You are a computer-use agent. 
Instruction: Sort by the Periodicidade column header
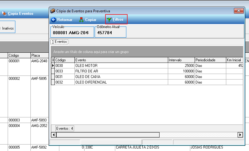(210, 60)
